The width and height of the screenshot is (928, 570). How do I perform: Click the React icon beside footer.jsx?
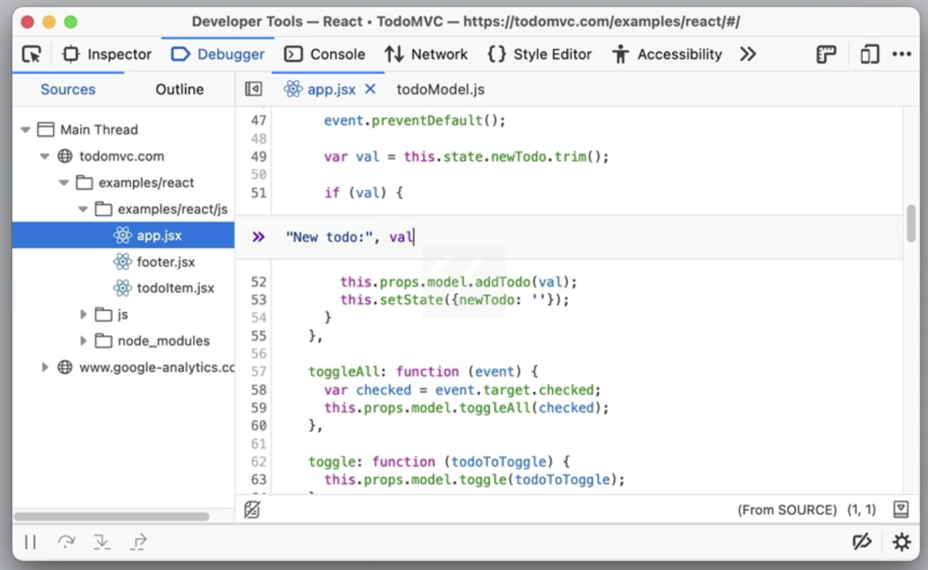[123, 261]
